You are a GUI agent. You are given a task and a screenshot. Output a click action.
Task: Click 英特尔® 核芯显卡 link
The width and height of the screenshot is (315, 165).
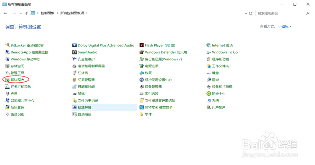click(159, 107)
